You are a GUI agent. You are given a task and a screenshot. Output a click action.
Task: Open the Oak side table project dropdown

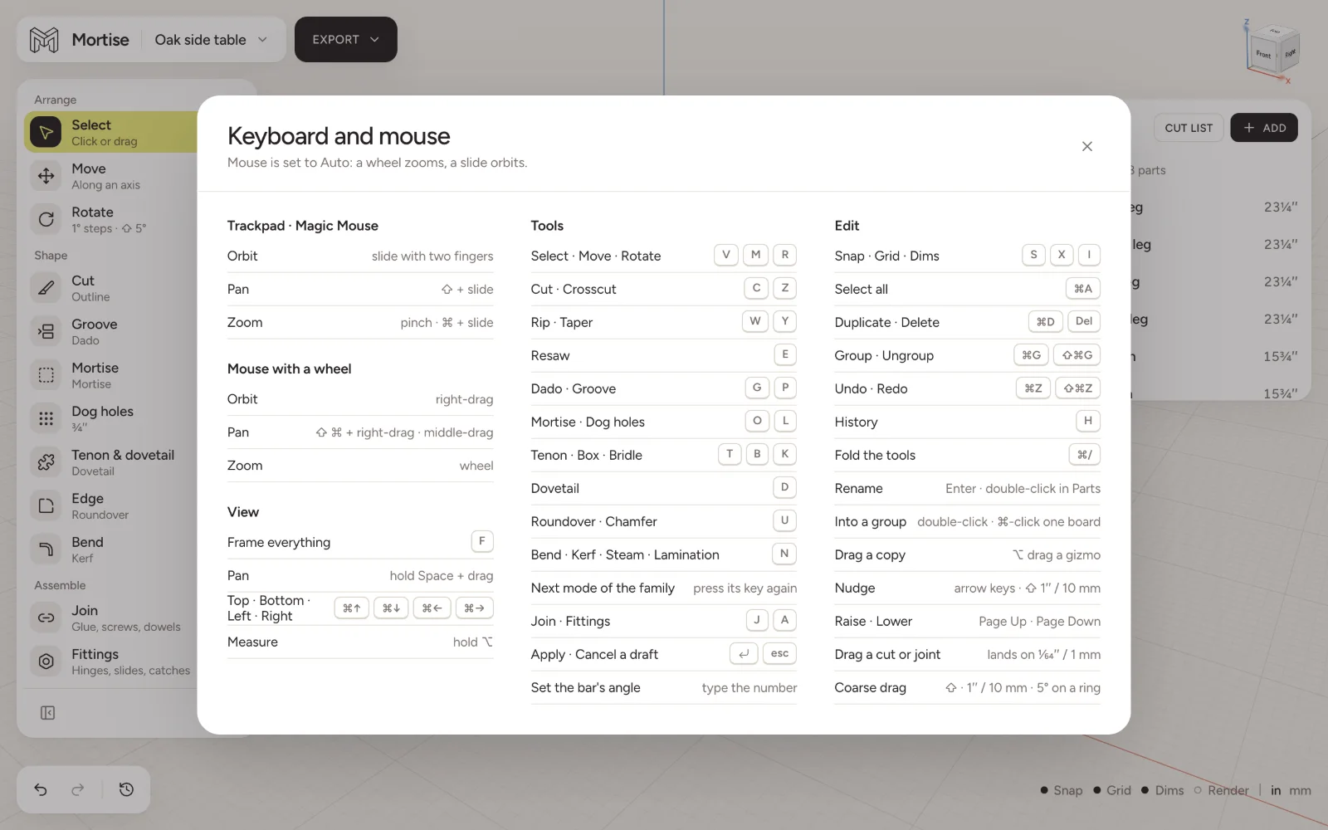pyautogui.click(x=211, y=40)
